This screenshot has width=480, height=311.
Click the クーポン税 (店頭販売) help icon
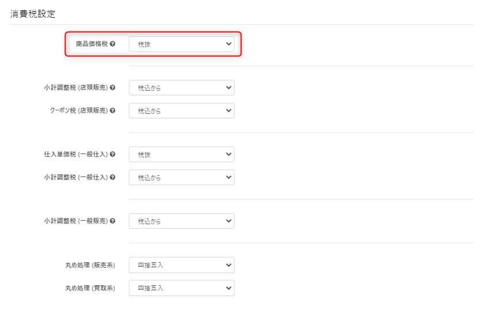(113, 110)
